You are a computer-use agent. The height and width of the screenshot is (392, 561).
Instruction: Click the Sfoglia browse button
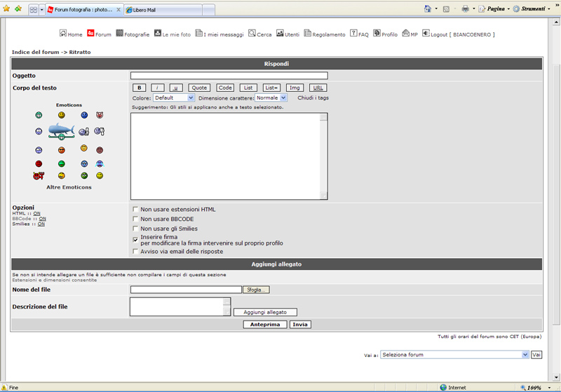[257, 290]
